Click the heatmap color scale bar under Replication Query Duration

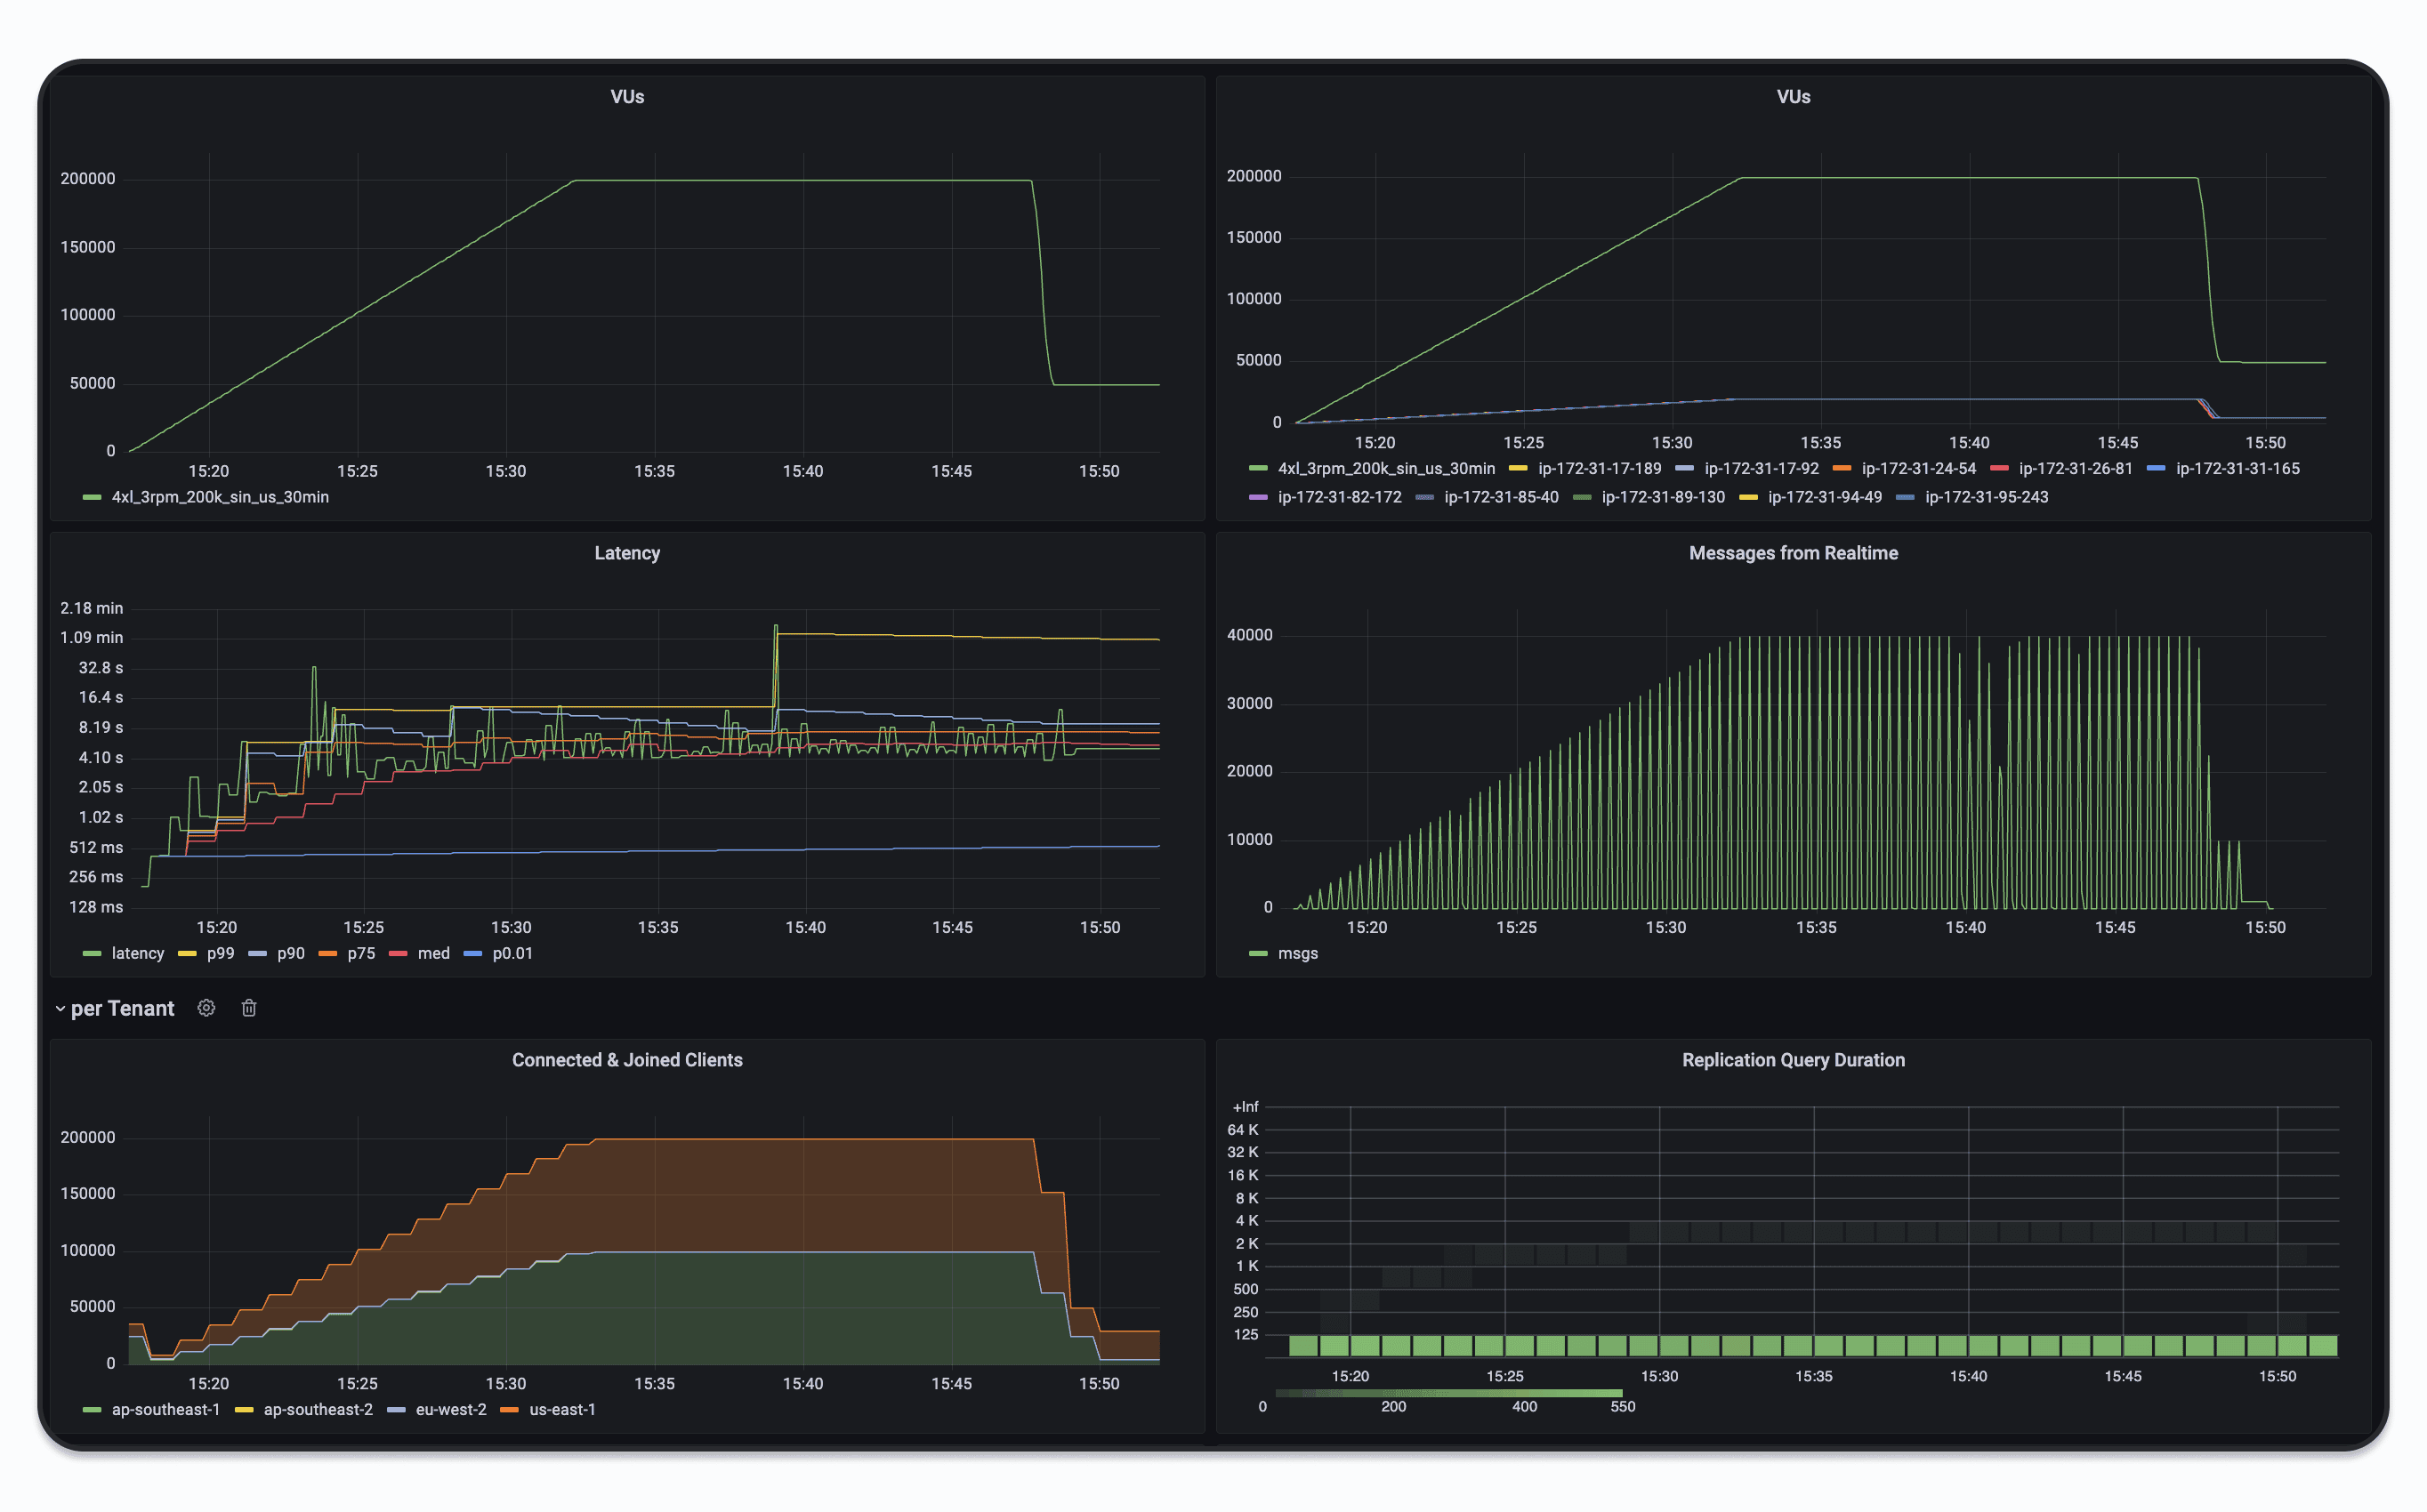click(x=1448, y=1393)
